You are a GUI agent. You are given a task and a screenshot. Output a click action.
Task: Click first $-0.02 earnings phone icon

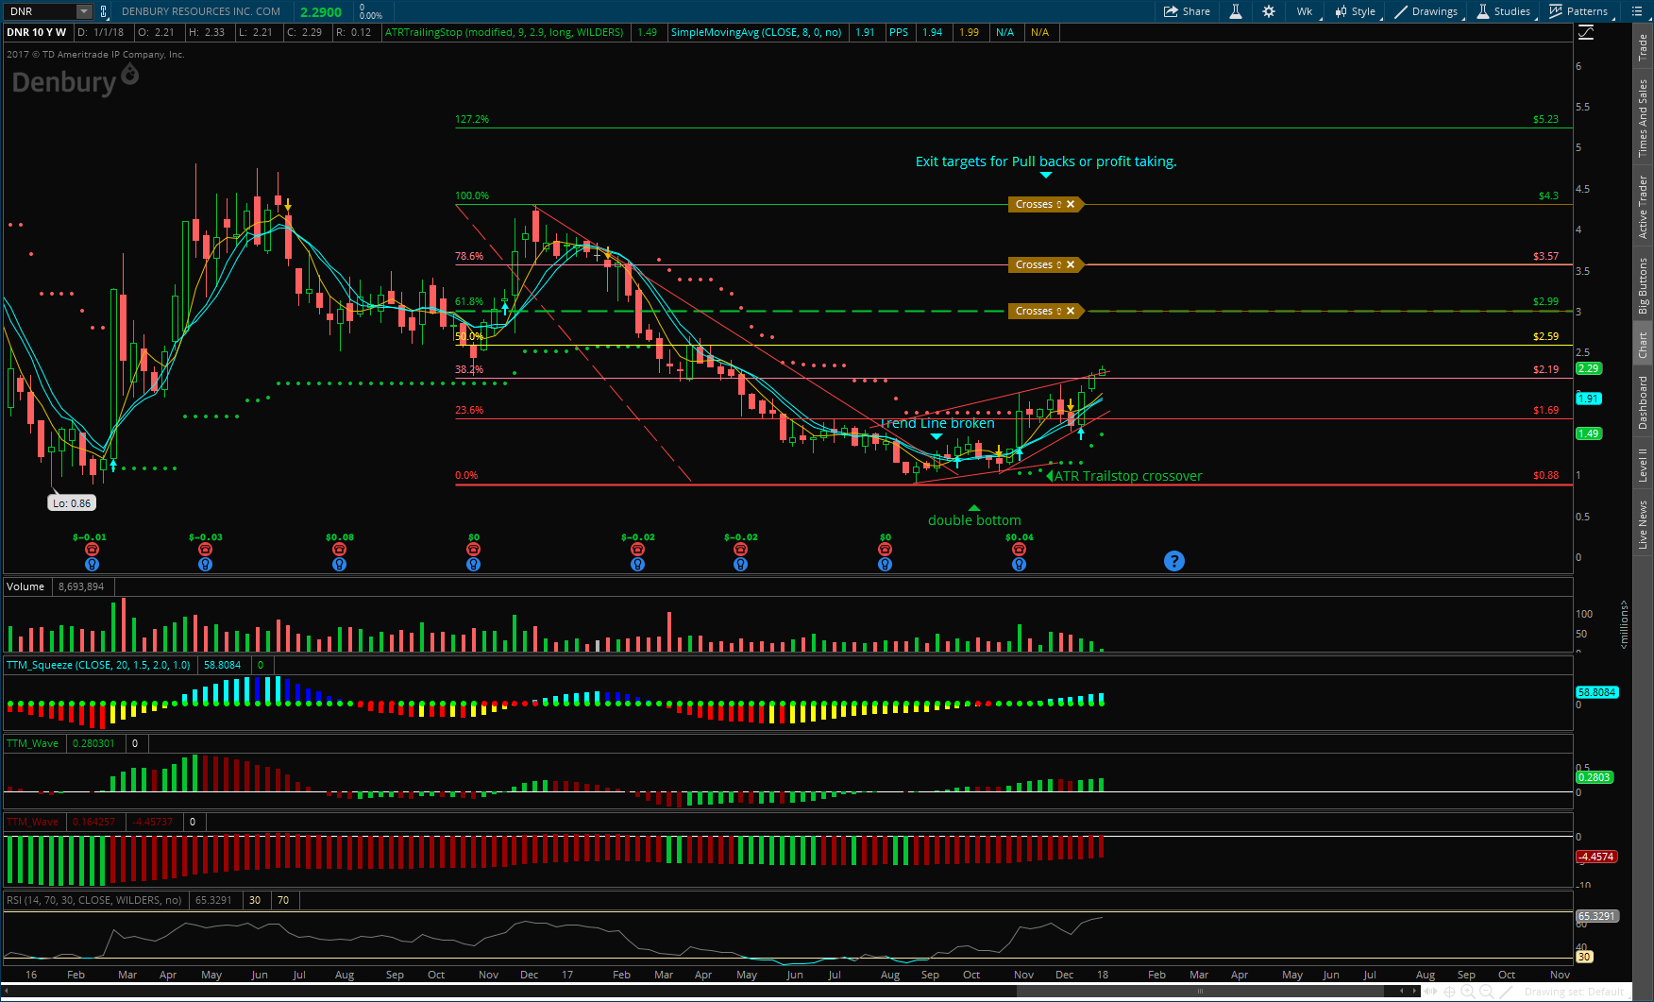pyautogui.click(x=638, y=549)
